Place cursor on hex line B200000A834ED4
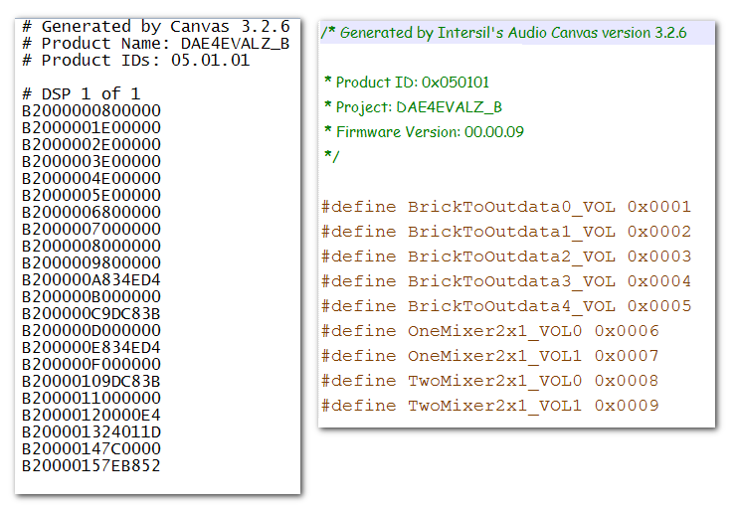This screenshot has height=514, width=738. pyautogui.click(x=91, y=279)
